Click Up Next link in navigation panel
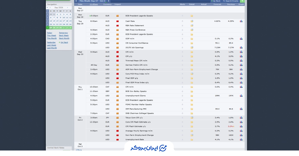Screen dimensions: 299x156 pos(64,42)
